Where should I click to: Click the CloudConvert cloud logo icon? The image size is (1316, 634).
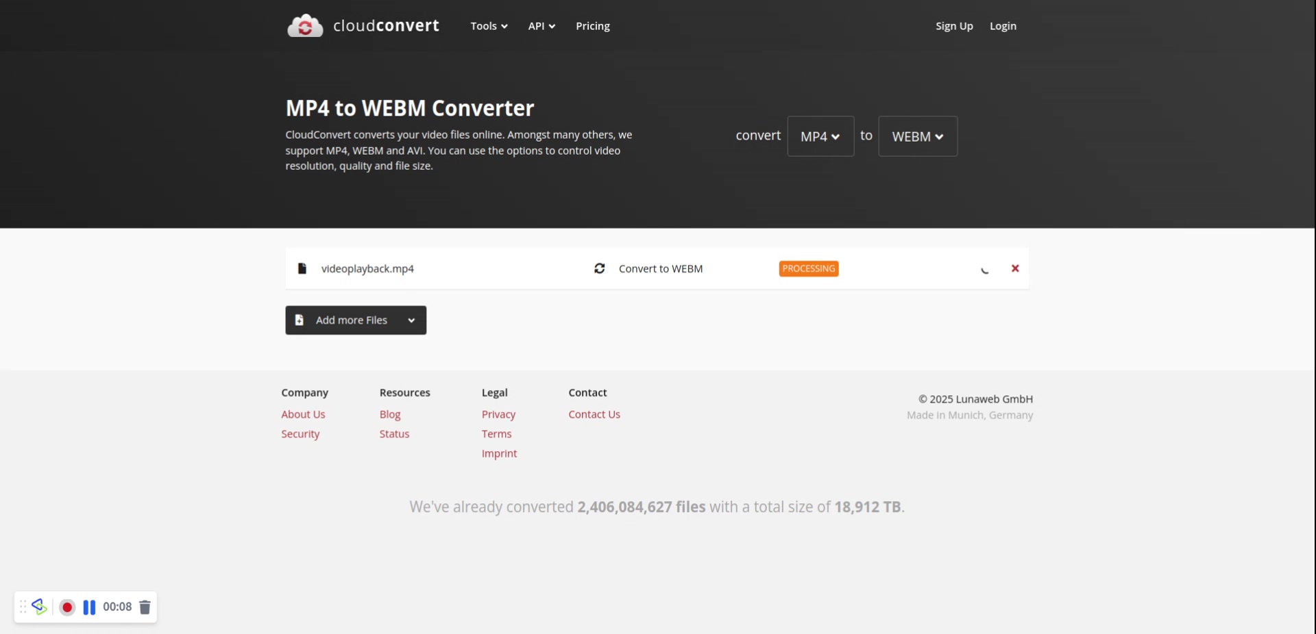pyautogui.click(x=305, y=26)
